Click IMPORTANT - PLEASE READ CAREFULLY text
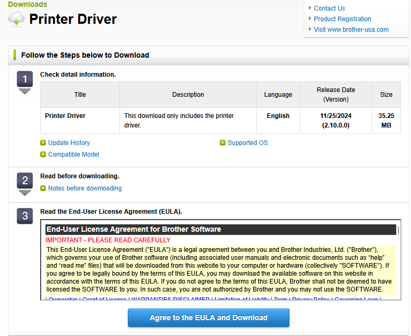This screenshot has height=336, width=411. click(108, 240)
